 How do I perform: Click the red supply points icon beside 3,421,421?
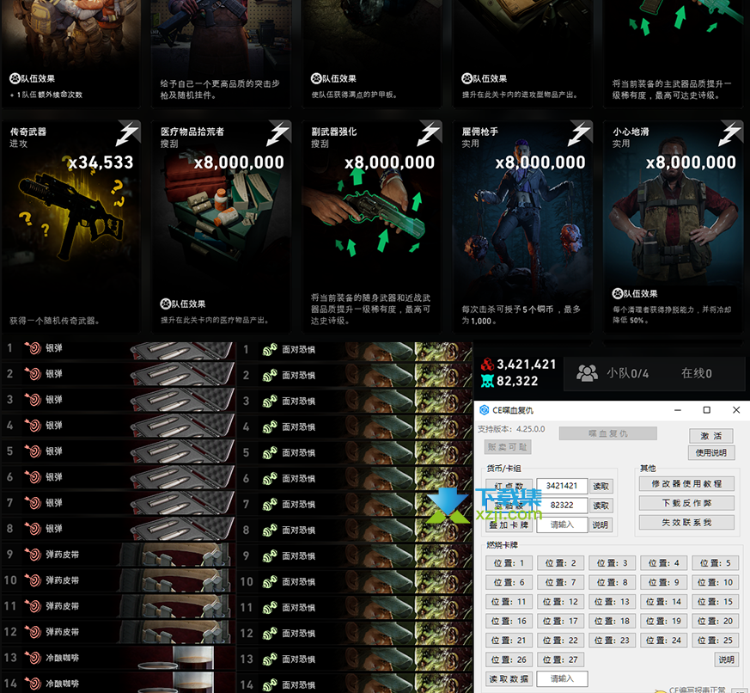tap(487, 365)
